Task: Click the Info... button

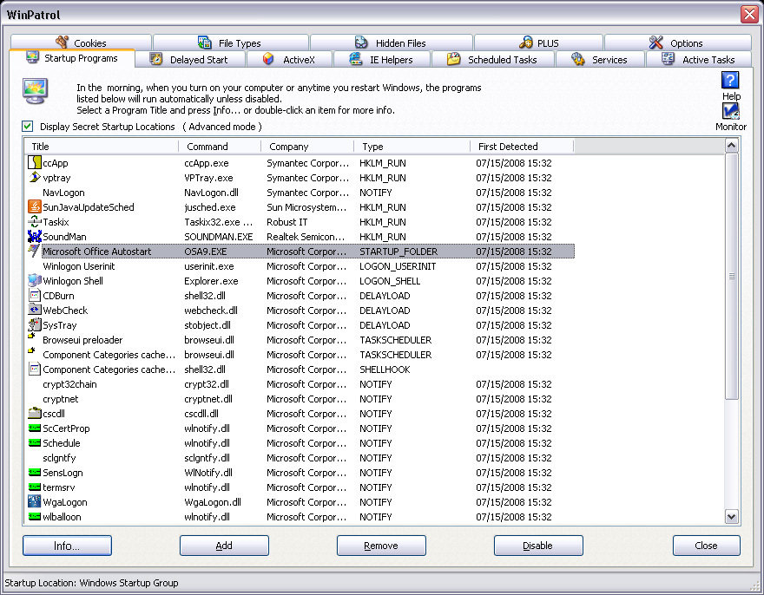Action: [x=67, y=546]
